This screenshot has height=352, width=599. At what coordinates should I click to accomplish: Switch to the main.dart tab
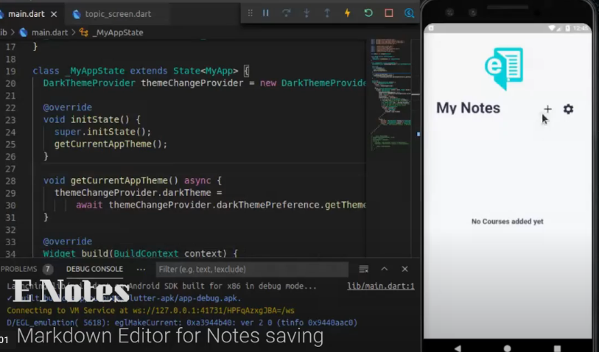tap(26, 14)
